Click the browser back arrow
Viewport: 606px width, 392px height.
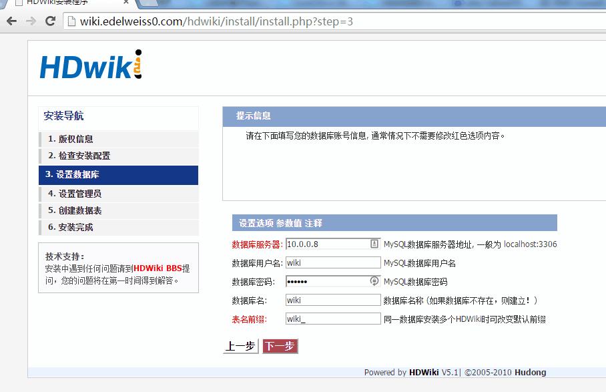pos(11,21)
